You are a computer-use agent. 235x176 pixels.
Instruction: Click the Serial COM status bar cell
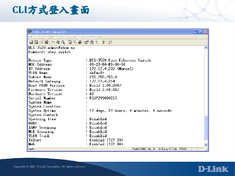click(139, 149)
